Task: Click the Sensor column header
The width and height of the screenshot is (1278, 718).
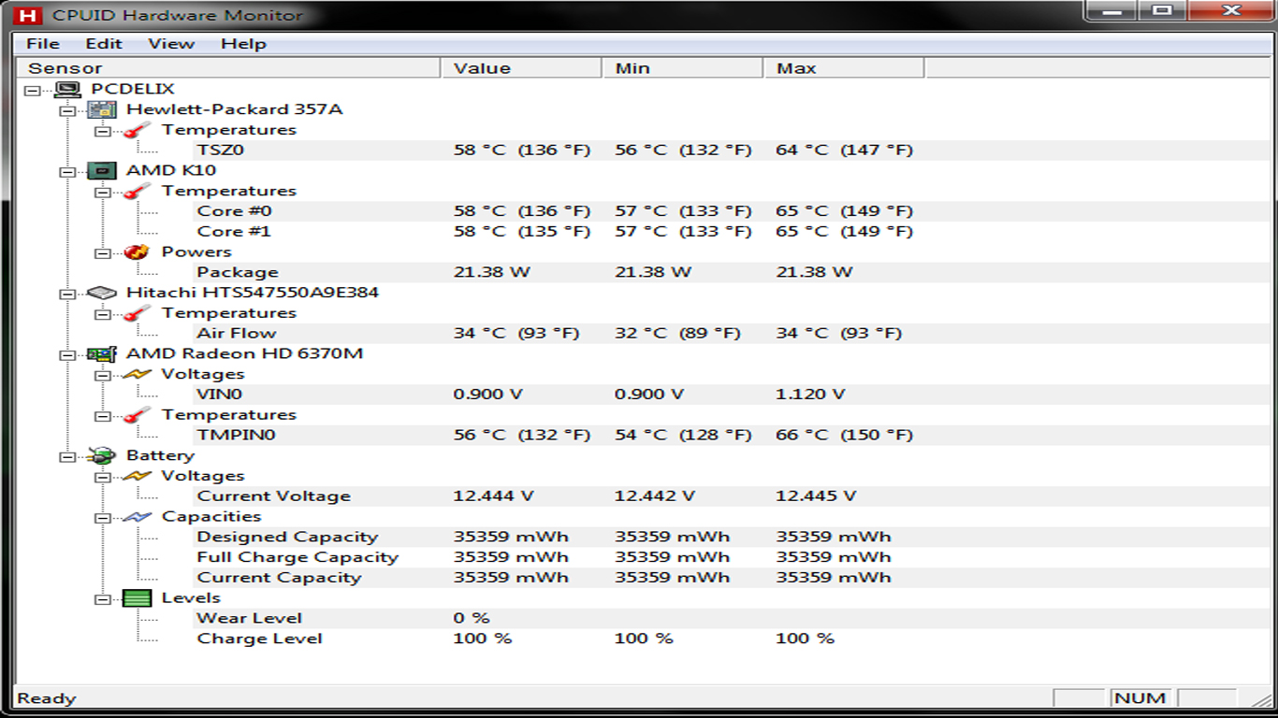Action: pyautogui.click(x=229, y=68)
